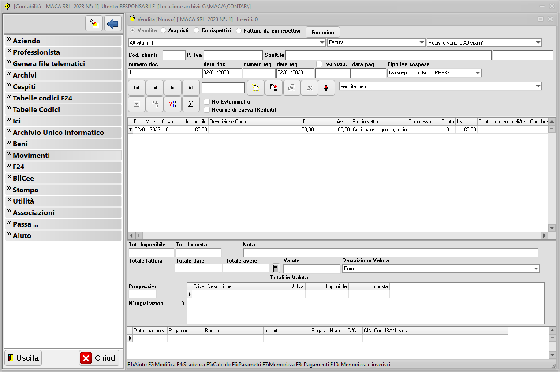
Task: Enable the No Esterometro checkbox
Action: (207, 102)
